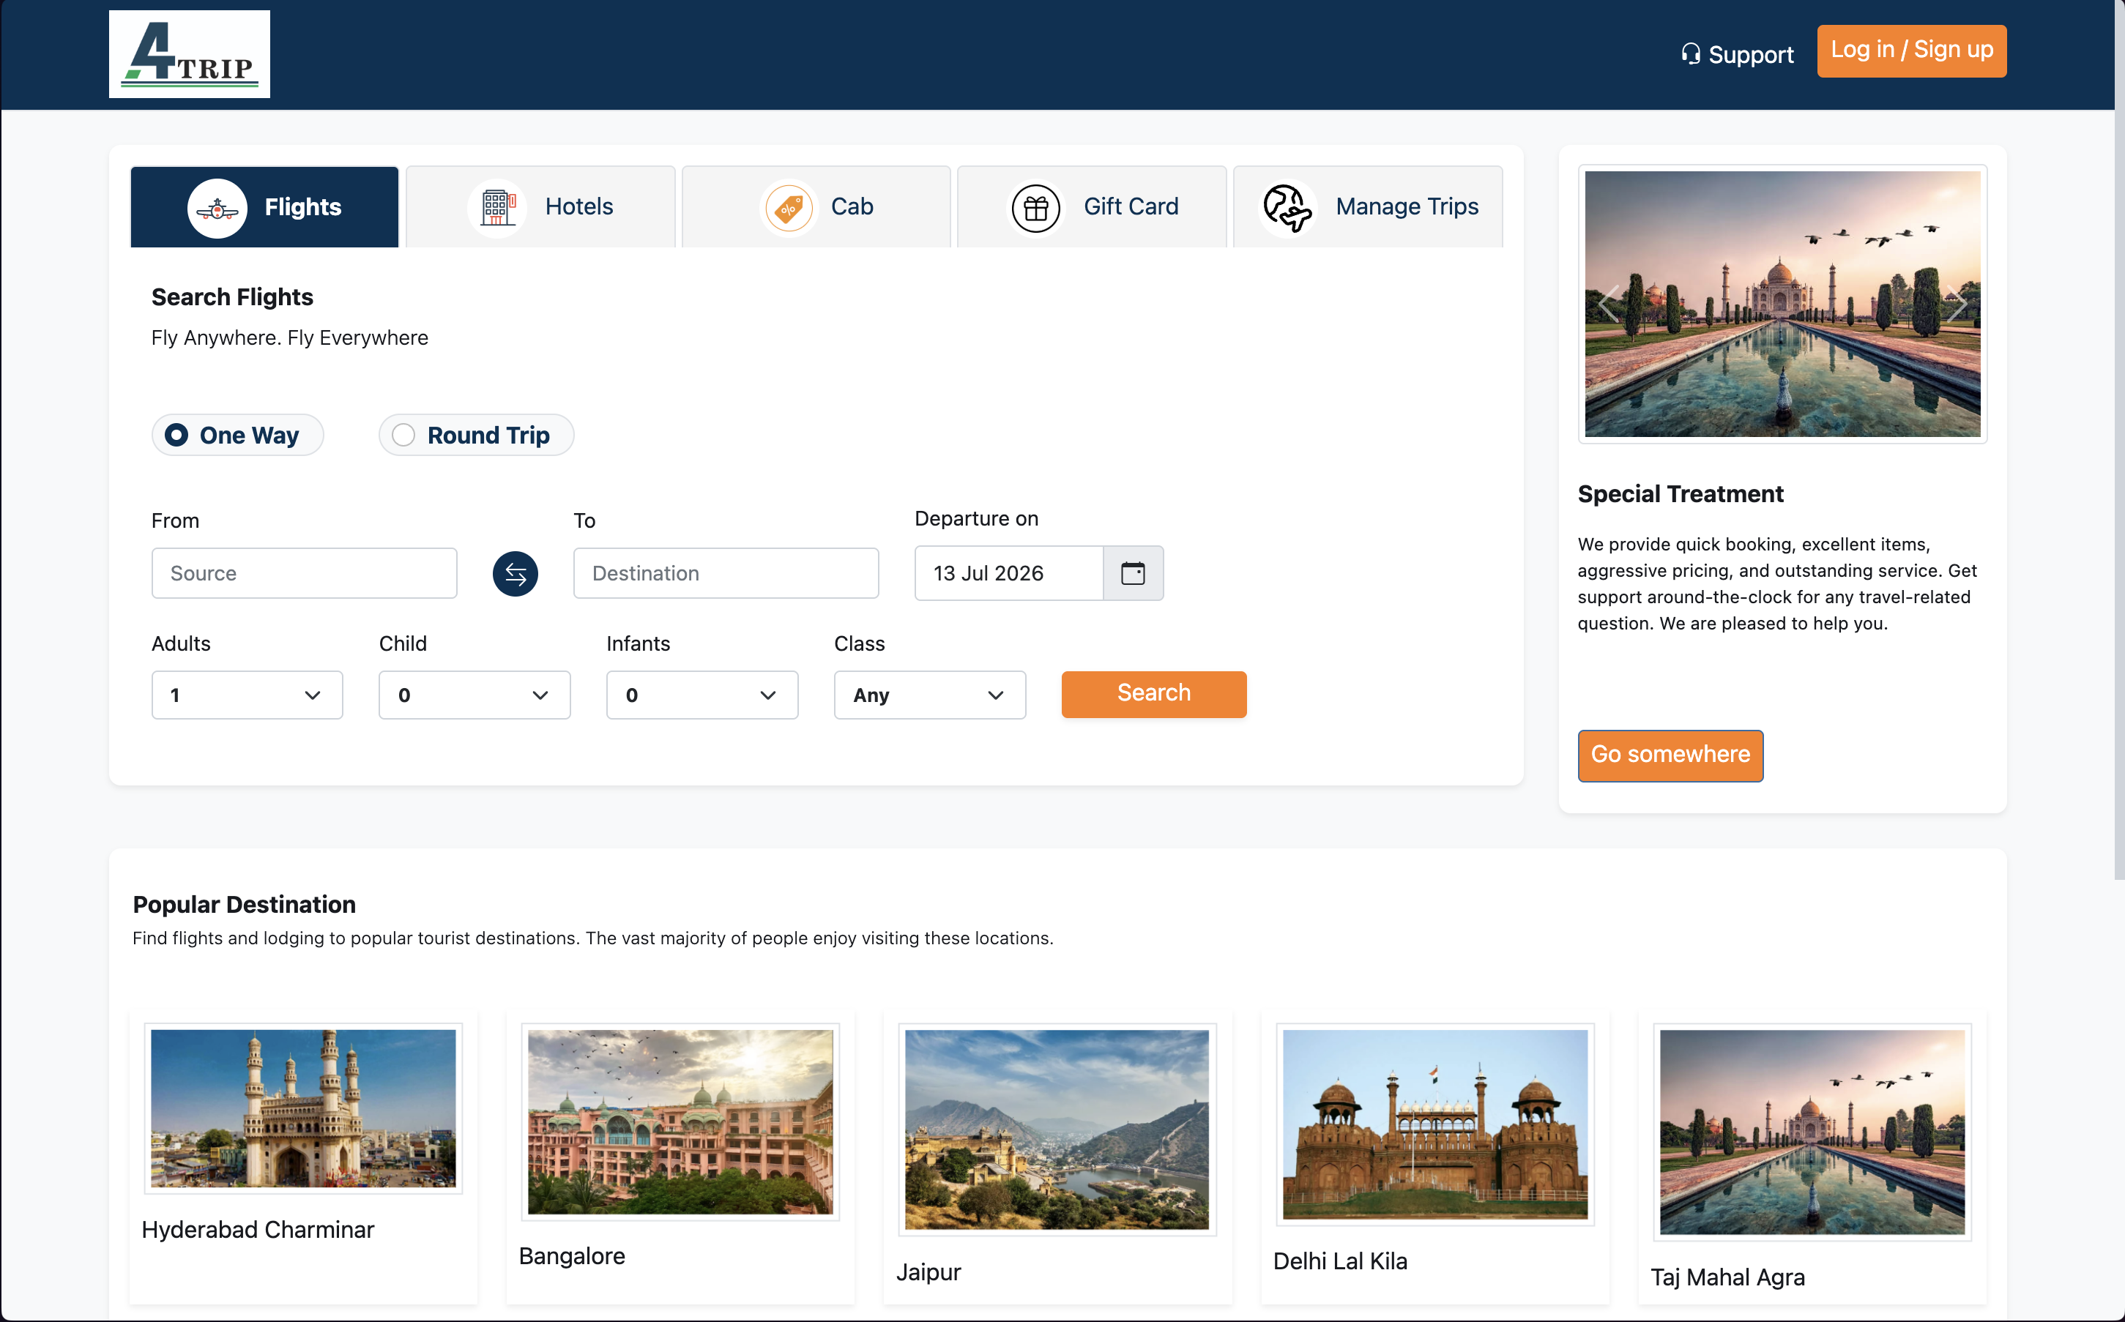Click the orange Search button
2125x1322 pixels.
point(1153,694)
